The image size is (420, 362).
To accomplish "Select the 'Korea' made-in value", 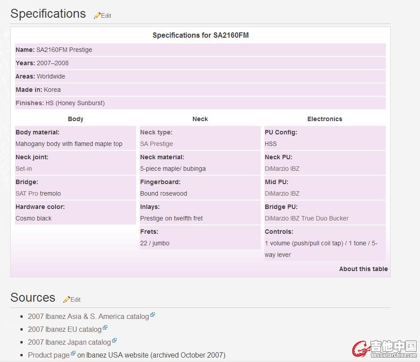I will (x=52, y=90).
